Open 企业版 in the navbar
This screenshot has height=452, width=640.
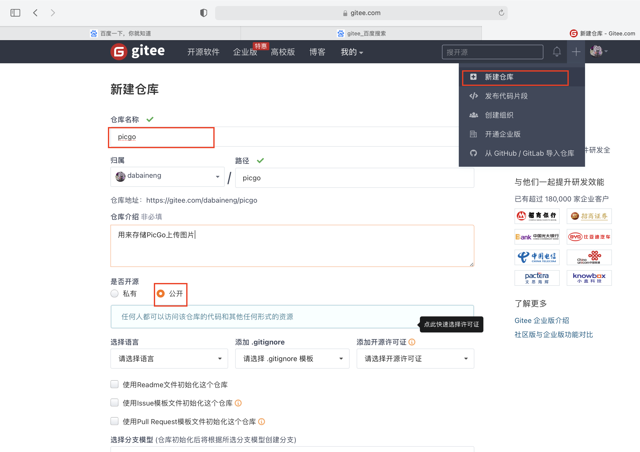pos(245,52)
